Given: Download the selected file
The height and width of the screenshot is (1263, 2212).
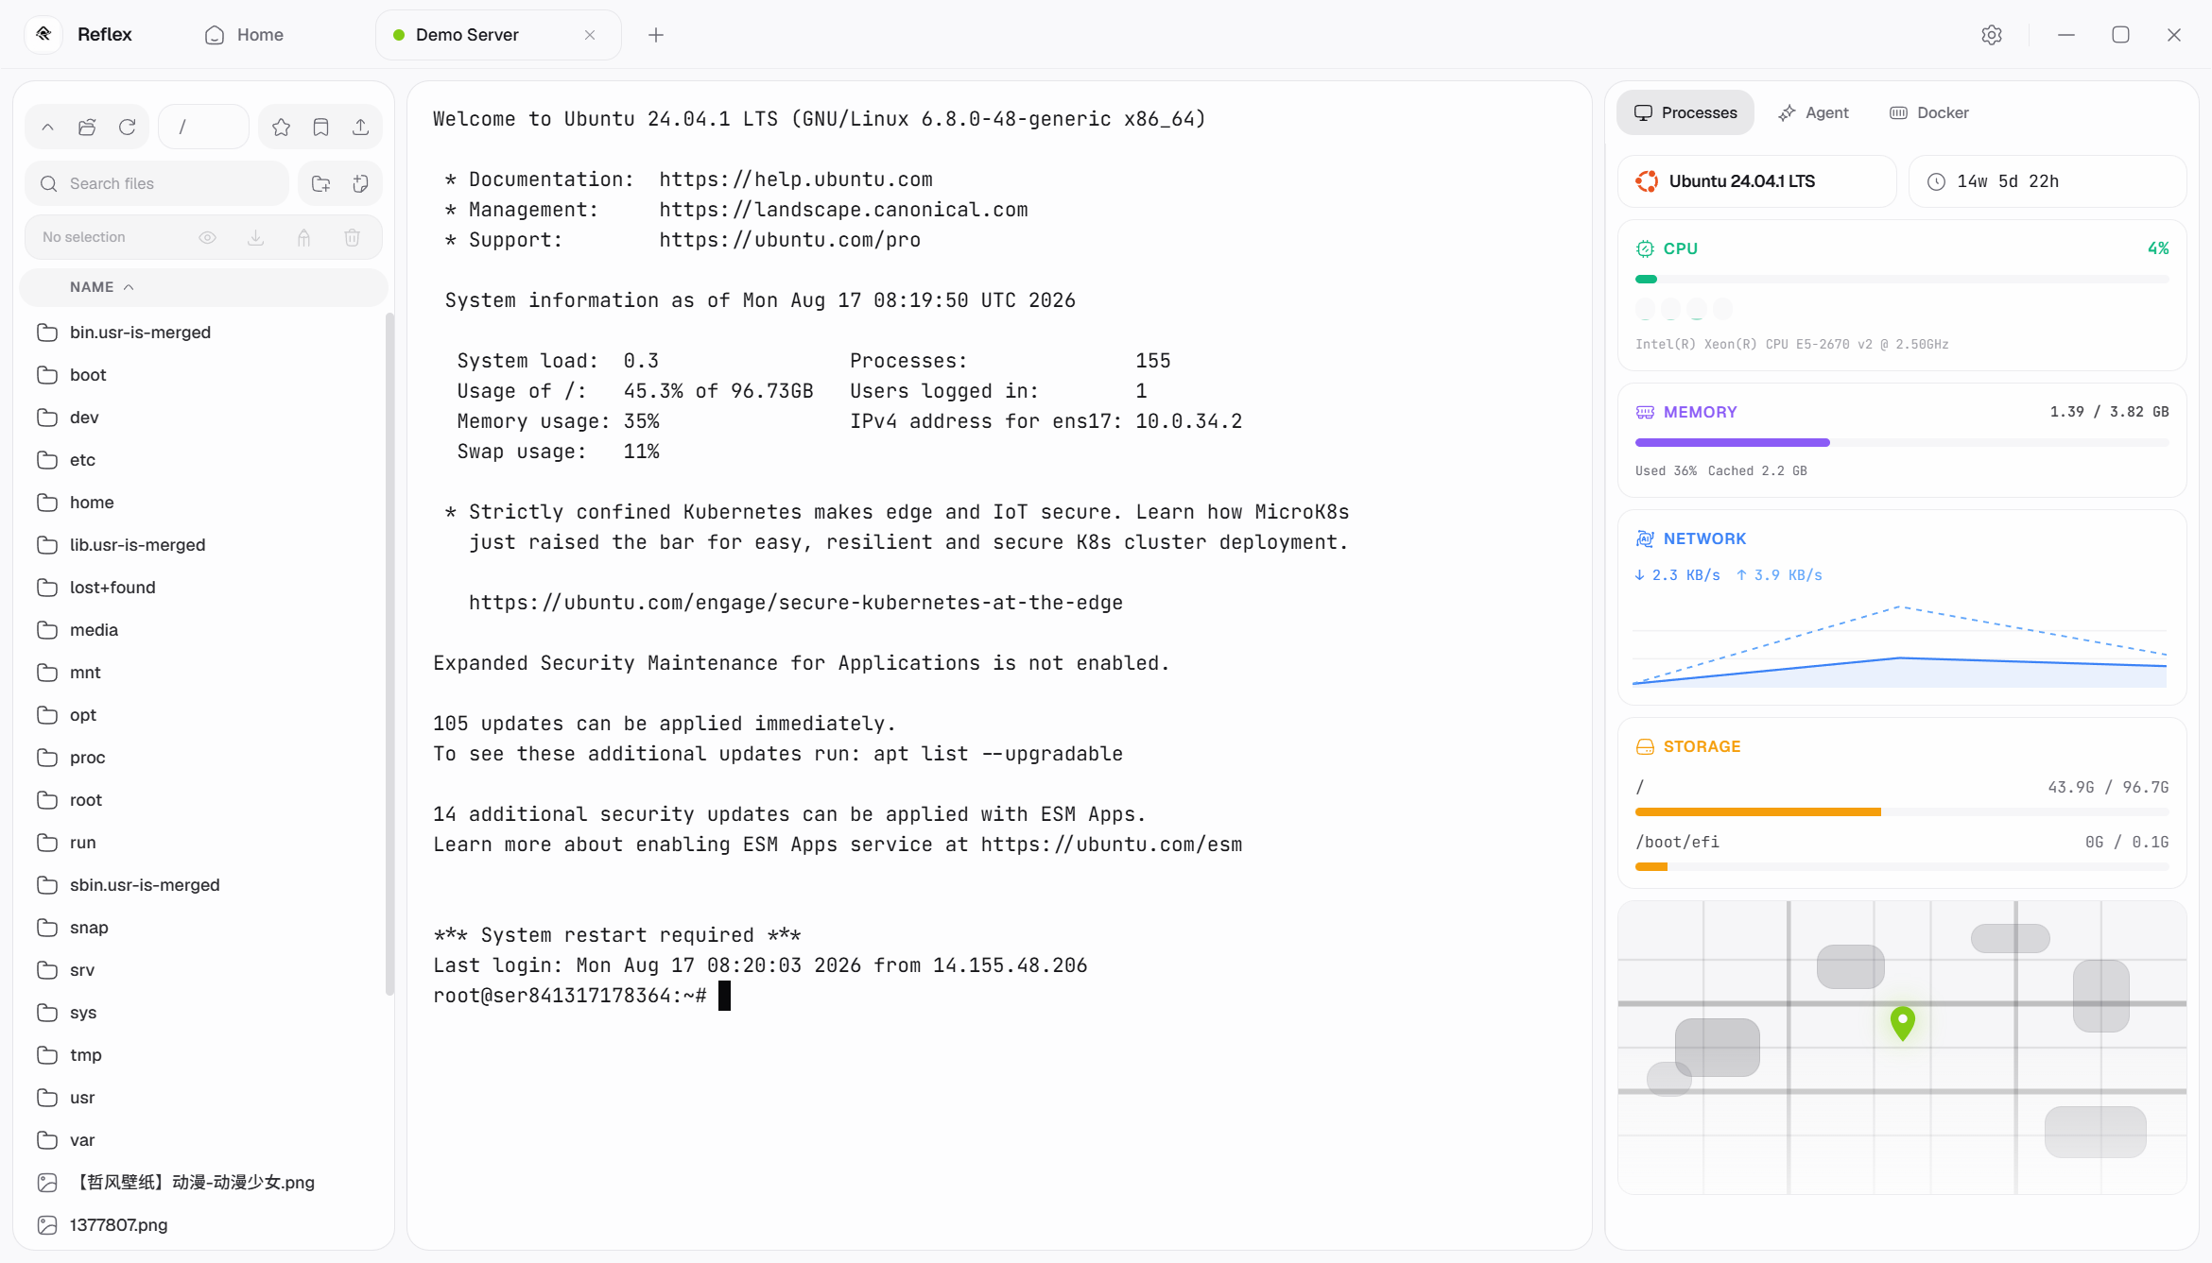Looking at the screenshot, I should pyautogui.click(x=255, y=237).
